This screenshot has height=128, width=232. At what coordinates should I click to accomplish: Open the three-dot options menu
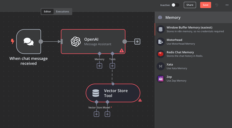227,5
